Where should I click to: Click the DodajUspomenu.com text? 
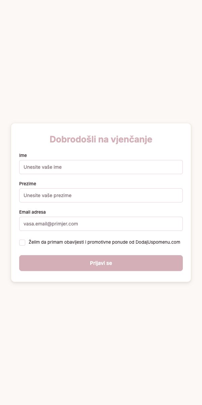[158, 242]
